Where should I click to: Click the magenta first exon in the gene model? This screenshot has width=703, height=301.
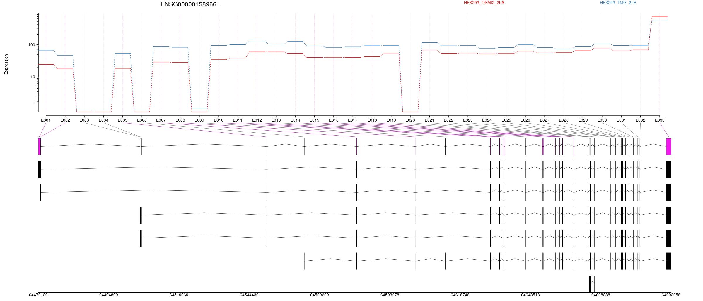pyautogui.click(x=39, y=146)
